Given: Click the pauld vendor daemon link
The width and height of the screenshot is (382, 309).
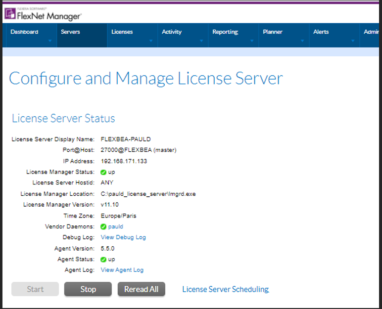Looking at the screenshot, I should [115, 227].
